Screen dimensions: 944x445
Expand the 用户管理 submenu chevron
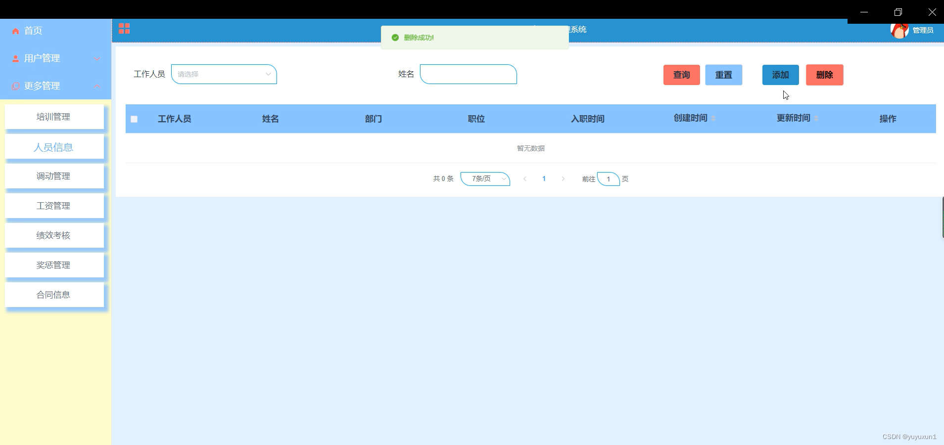click(x=97, y=58)
